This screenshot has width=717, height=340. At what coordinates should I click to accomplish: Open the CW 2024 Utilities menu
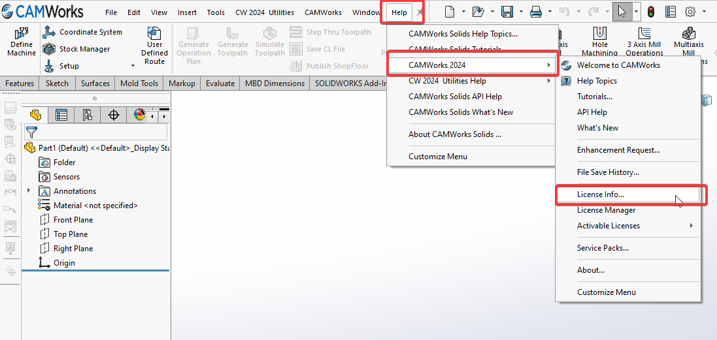pyautogui.click(x=265, y=12)
